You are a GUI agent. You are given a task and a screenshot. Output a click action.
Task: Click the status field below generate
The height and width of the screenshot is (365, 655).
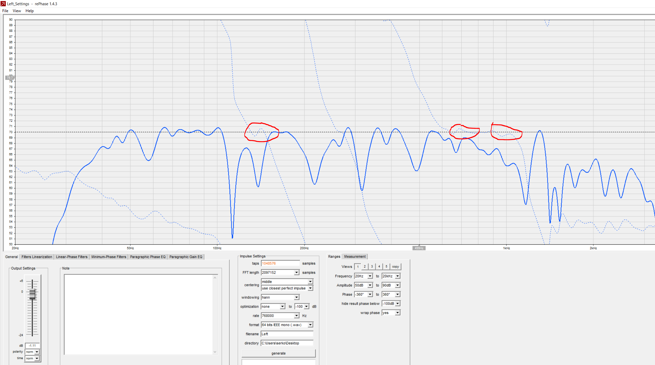click(x=278, y=362)
